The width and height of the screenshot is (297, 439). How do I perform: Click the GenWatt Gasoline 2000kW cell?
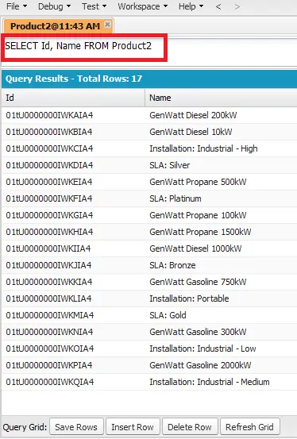pyautogui.click(x=221, y=365)
